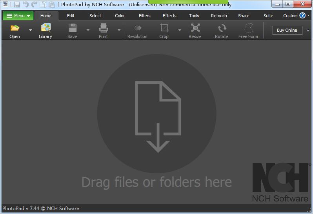Show more toolbar items via overflow chevron
Screen dimensions: 313x214
coord(308,30)
